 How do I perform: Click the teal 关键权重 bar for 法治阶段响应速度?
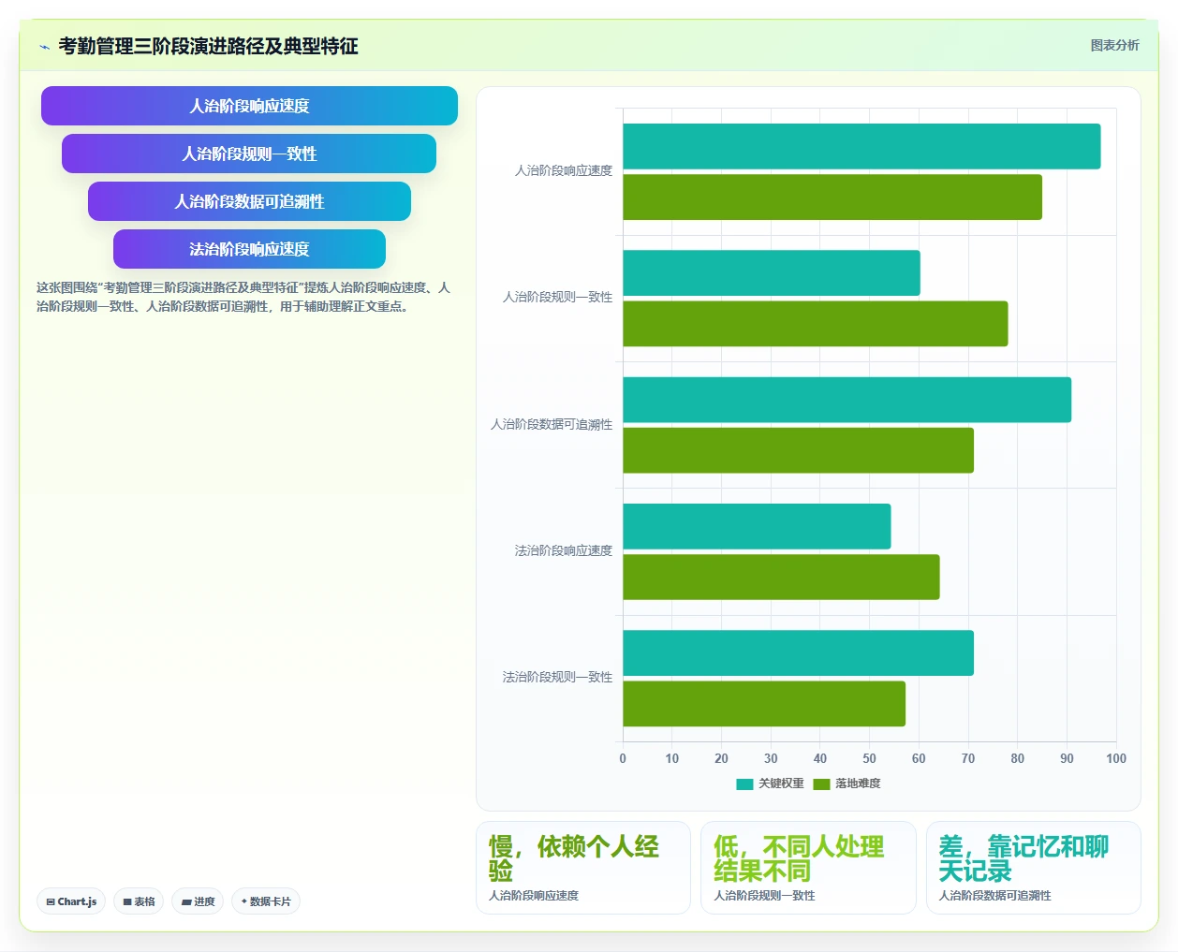(x=757, y=526)
